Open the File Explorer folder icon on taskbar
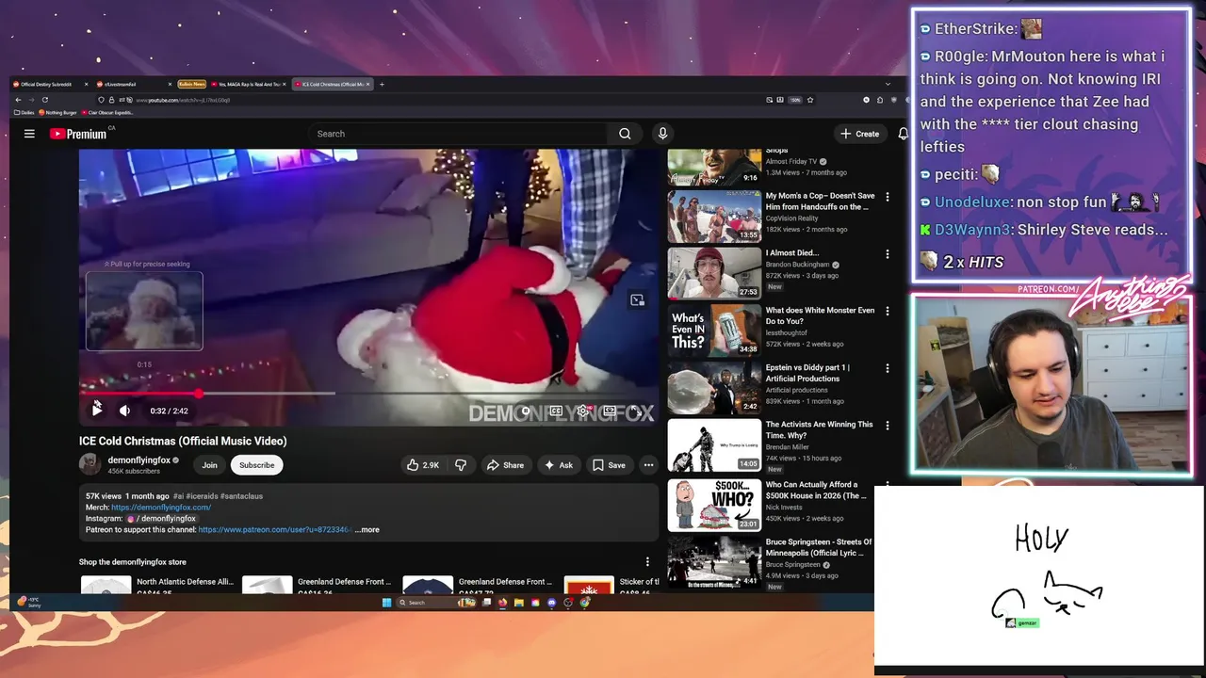Image resolution: width=1206 pixels, height=678 pixels. (x=518, y=603)
